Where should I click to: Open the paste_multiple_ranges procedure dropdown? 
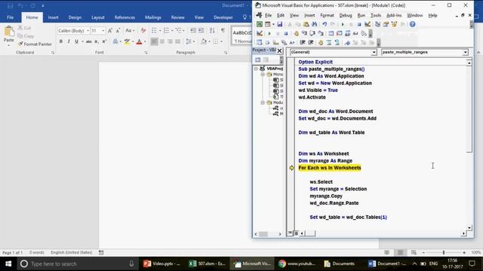(x=465, y=52)
